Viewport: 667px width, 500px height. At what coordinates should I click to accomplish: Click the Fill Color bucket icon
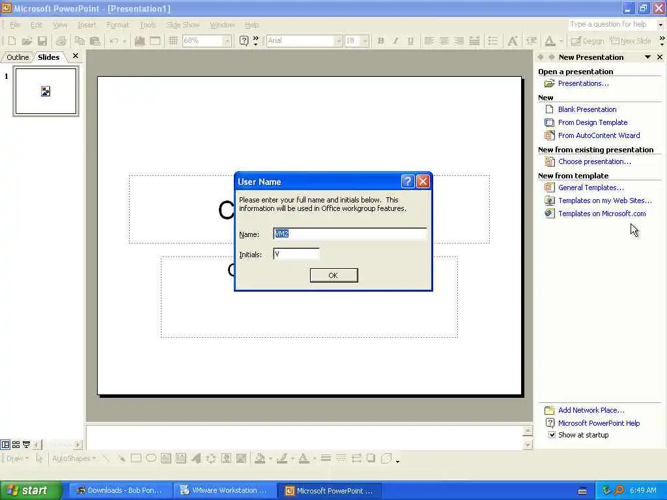[x=259, y=458]
